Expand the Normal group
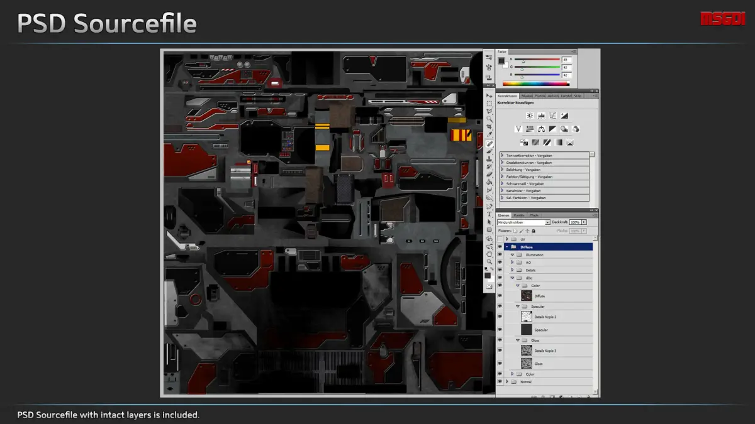This screenshot has width=755, height=424. point(506,381)
